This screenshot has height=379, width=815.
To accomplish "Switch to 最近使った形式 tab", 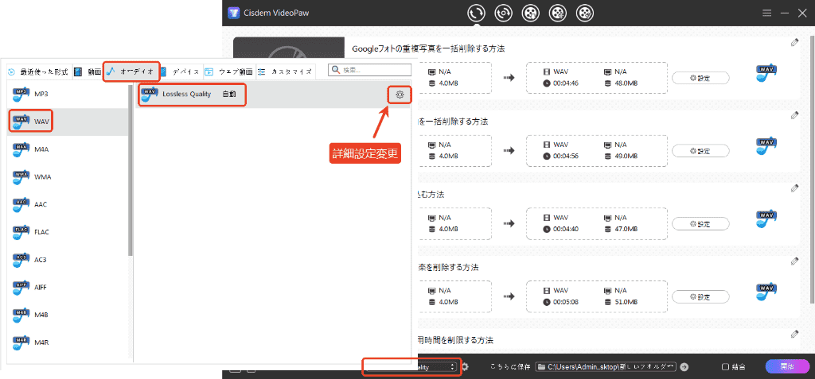I will [39, 72].
